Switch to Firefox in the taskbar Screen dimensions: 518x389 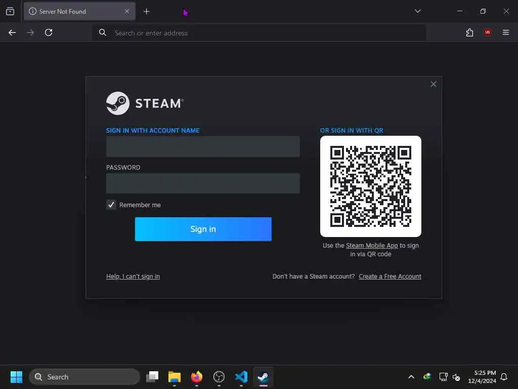point(197,377)
